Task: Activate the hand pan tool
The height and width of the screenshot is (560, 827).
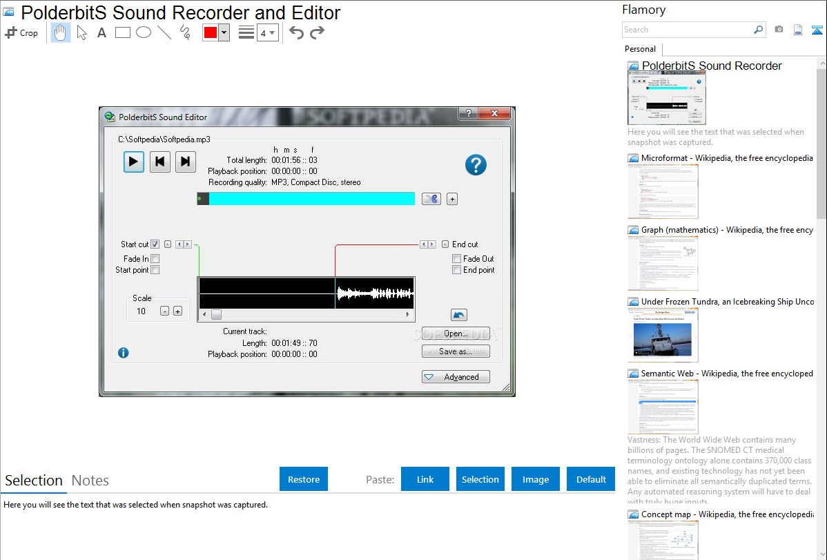Action: click(60, 32)
